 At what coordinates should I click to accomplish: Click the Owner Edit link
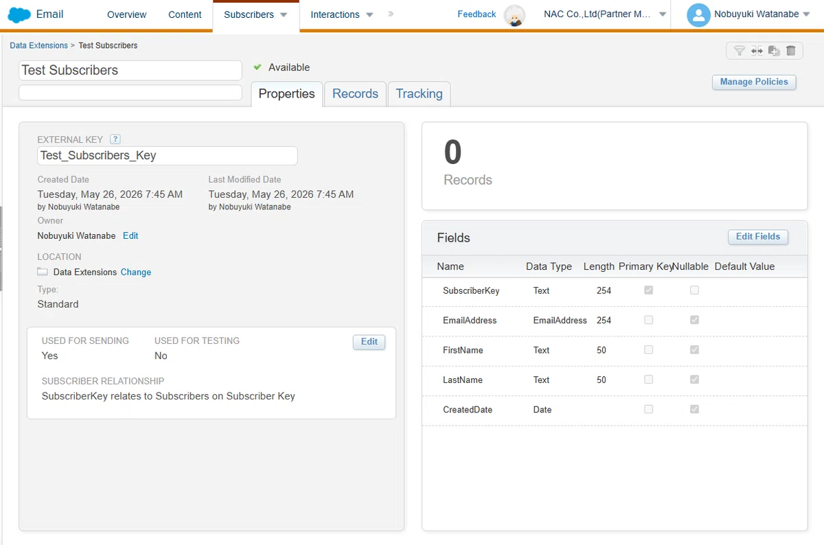(130, 235)
